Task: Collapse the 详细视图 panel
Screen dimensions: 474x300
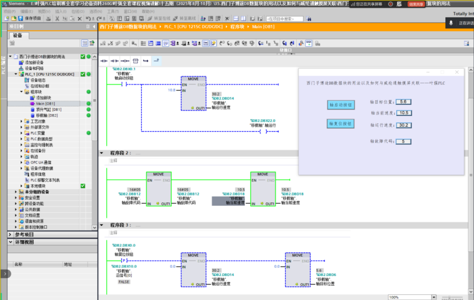Action: 10,242
